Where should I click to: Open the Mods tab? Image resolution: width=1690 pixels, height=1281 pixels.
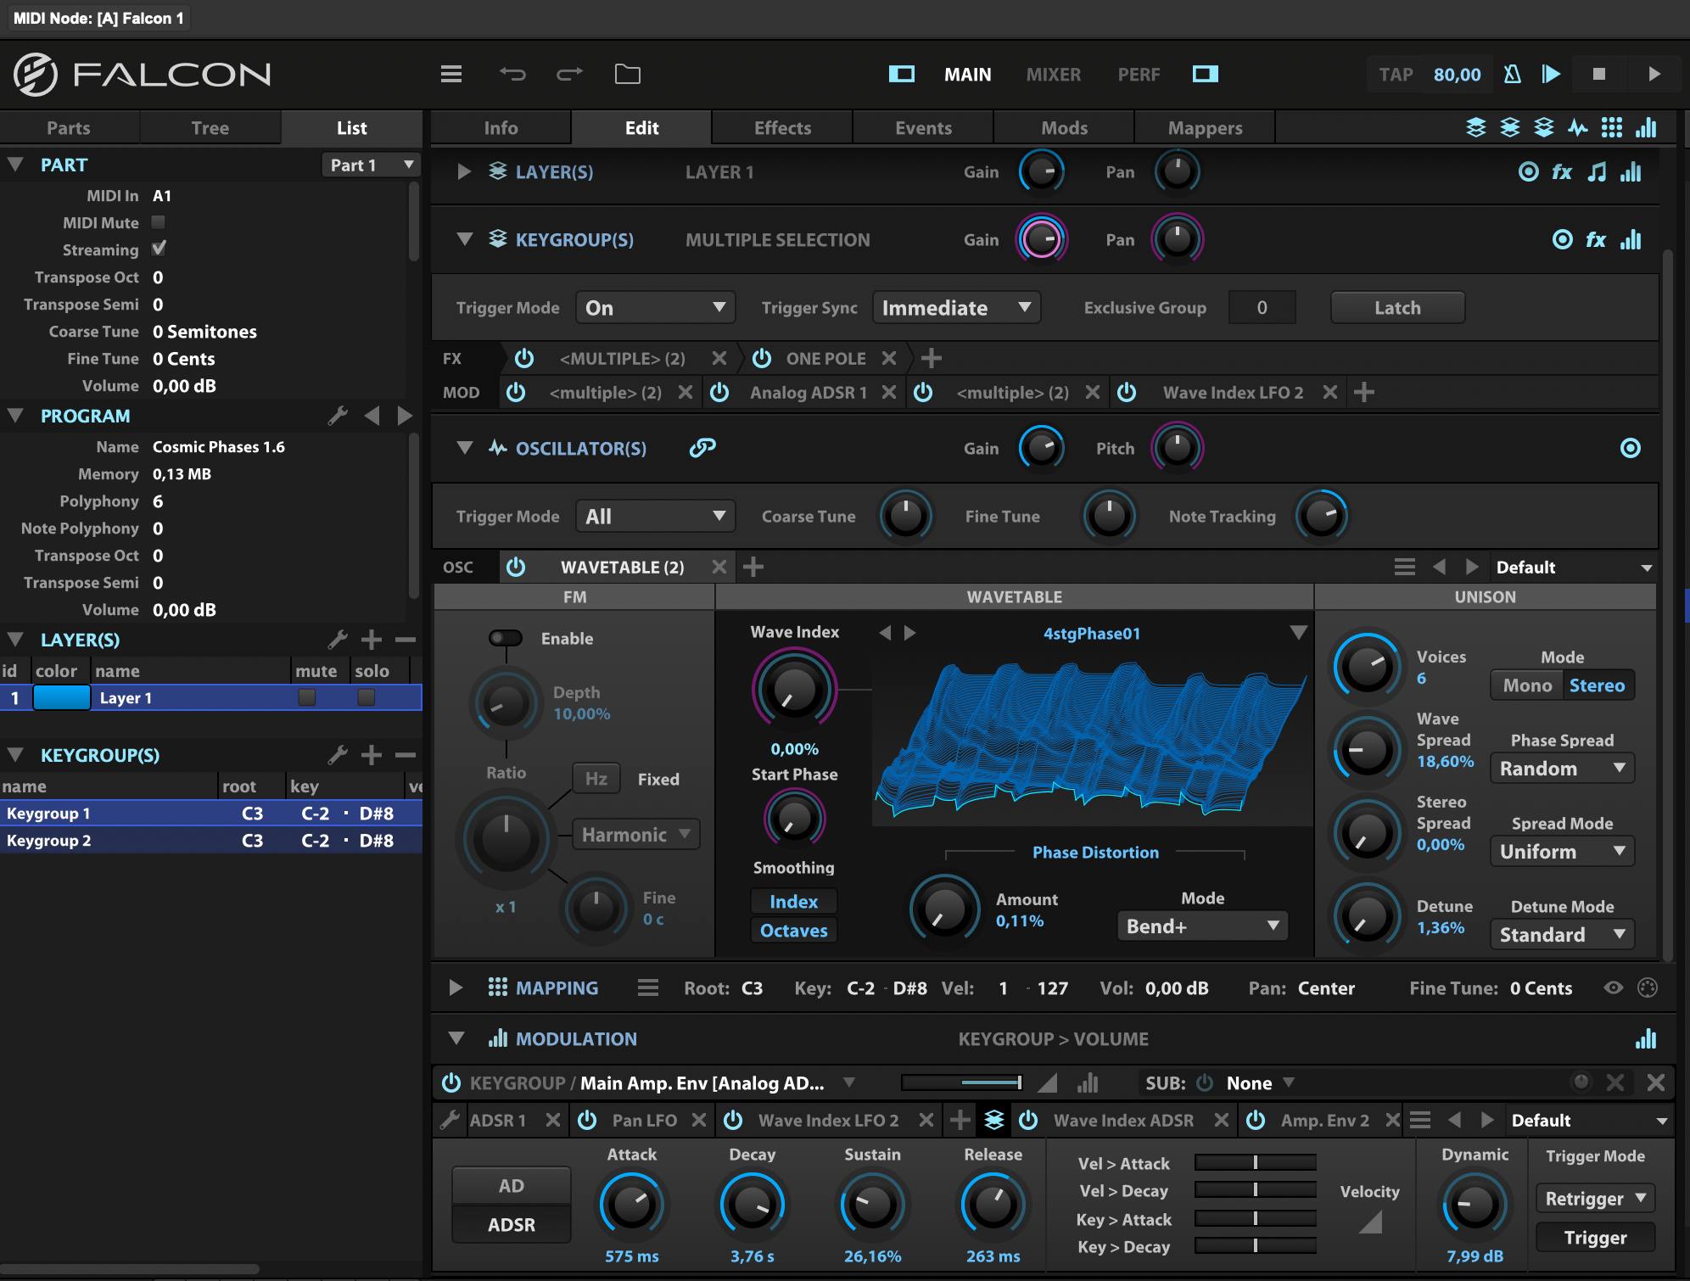1064,128
